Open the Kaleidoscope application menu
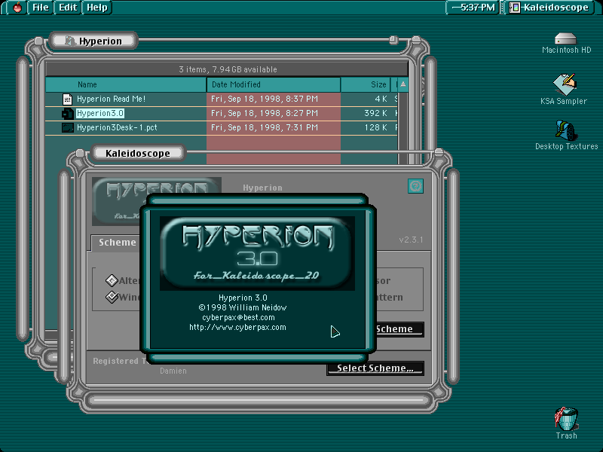Viewport: 603px width, 452px height. (x=550, y=8)
